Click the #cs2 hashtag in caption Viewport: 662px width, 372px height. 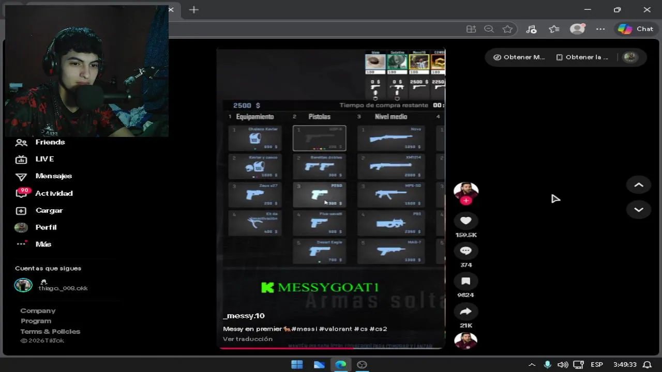378,329
